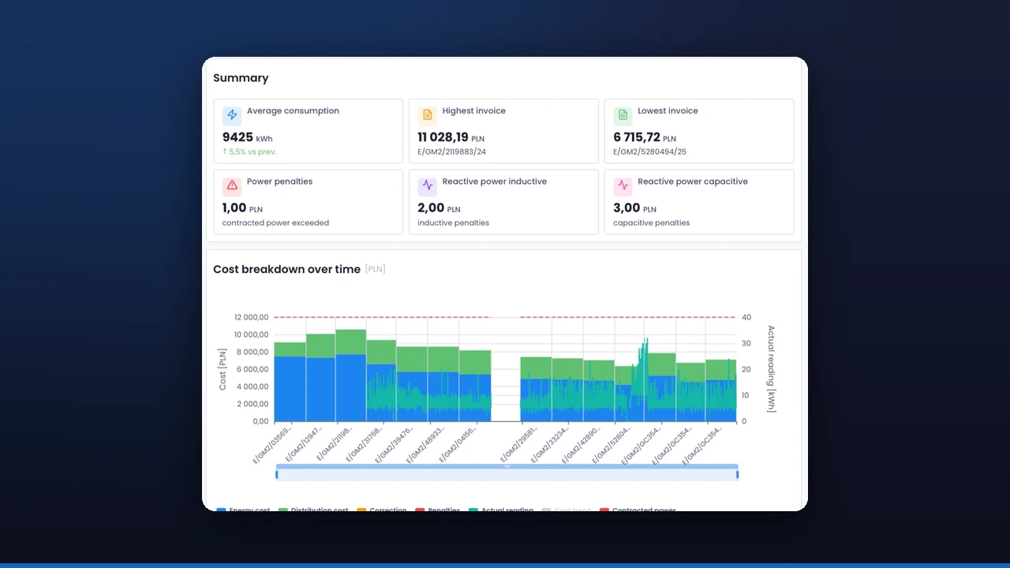Toggle Energy cost series in legend
Image resolution: width=1010 pixels, height=568 pixels.
pos(243,510)
